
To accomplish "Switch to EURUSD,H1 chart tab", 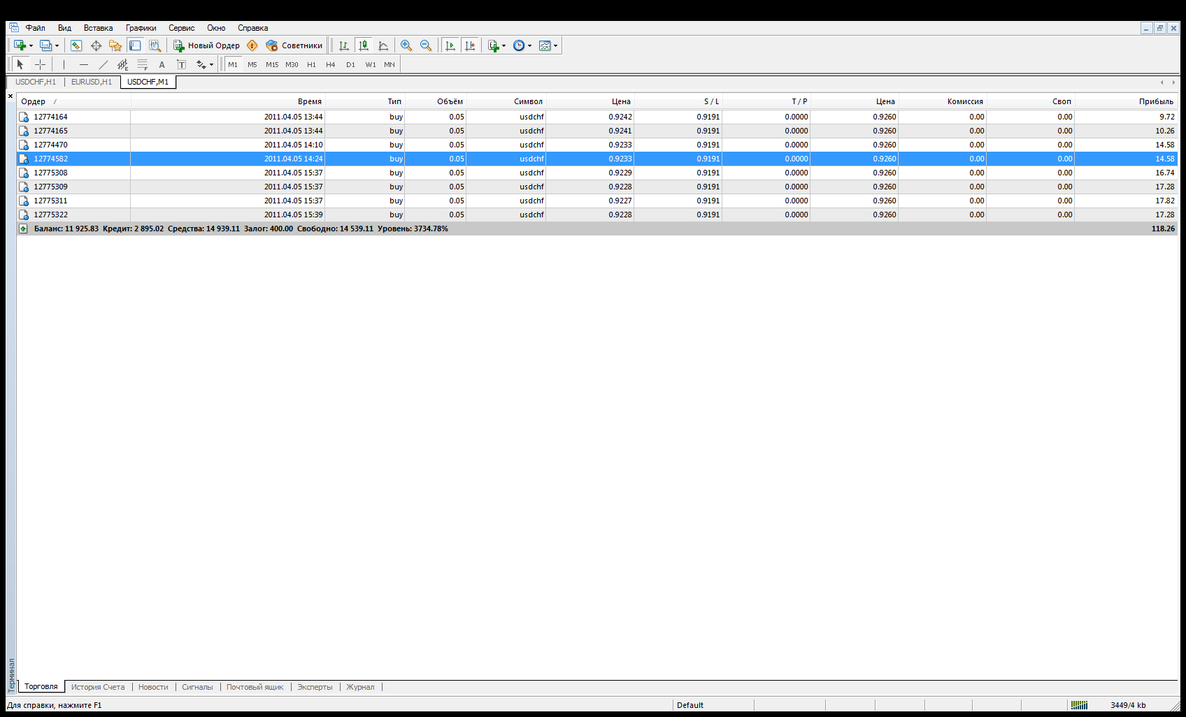I will 92,82.
